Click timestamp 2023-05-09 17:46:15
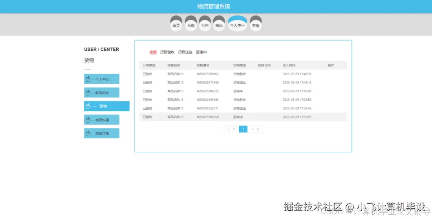The height and width of the screenshot is (219, 432). (x=297, y=83)
